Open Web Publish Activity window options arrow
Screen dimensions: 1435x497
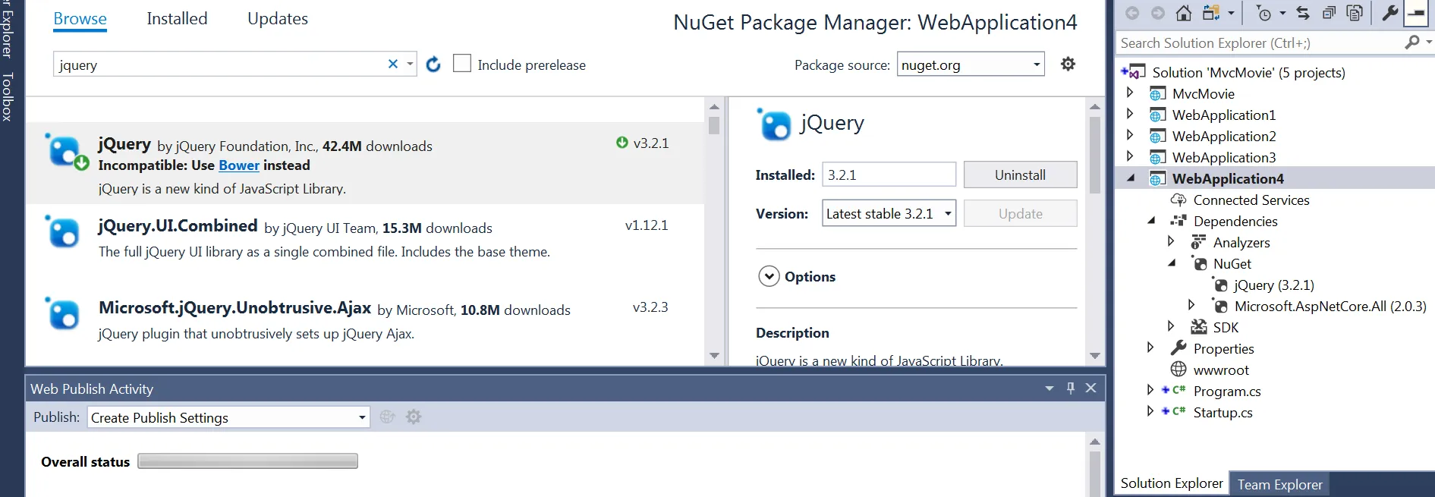pyautogui.click(x=1050, y=388)
